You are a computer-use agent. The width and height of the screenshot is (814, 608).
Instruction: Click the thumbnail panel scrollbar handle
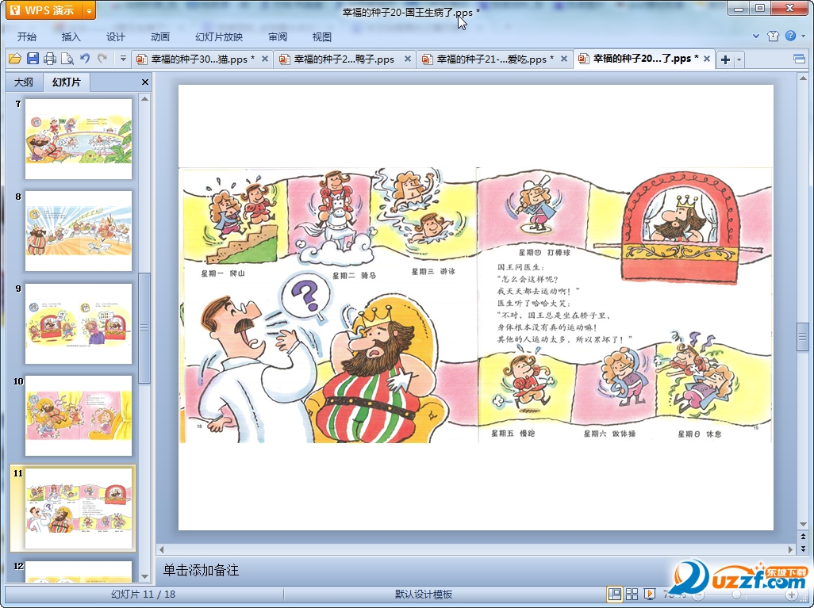145,328
